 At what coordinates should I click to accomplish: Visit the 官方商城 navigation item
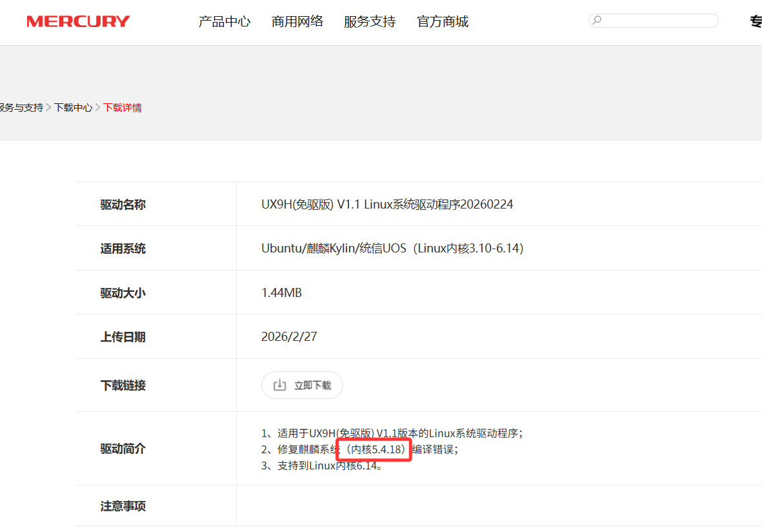pos(442,22)
